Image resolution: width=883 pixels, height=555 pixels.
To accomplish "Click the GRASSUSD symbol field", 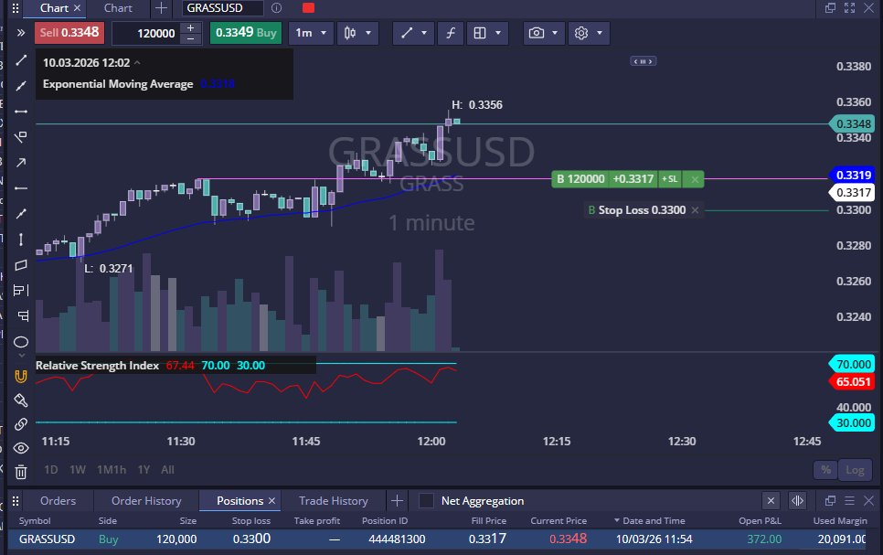I will (223, 8).
